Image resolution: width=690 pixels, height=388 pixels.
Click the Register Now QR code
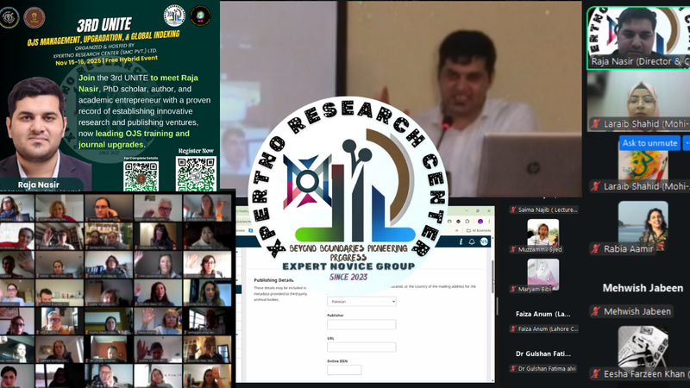(195, 175)
